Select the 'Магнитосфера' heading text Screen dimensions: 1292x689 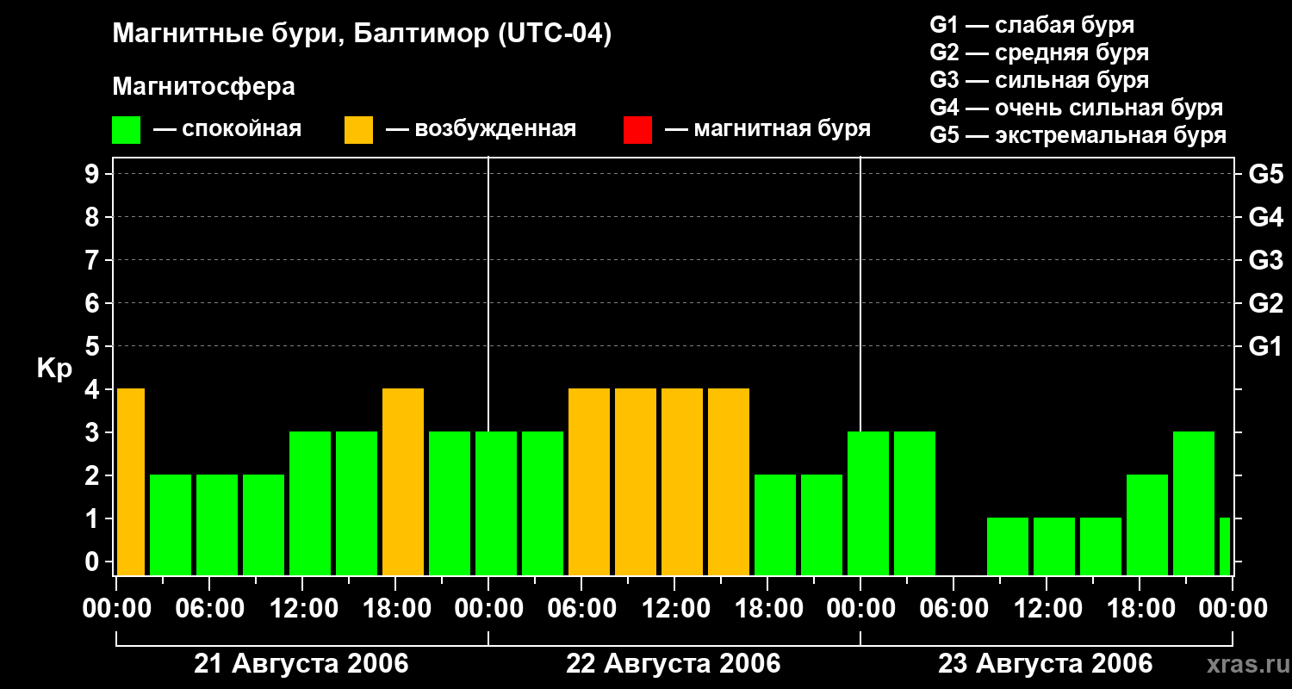pos(203,87)
